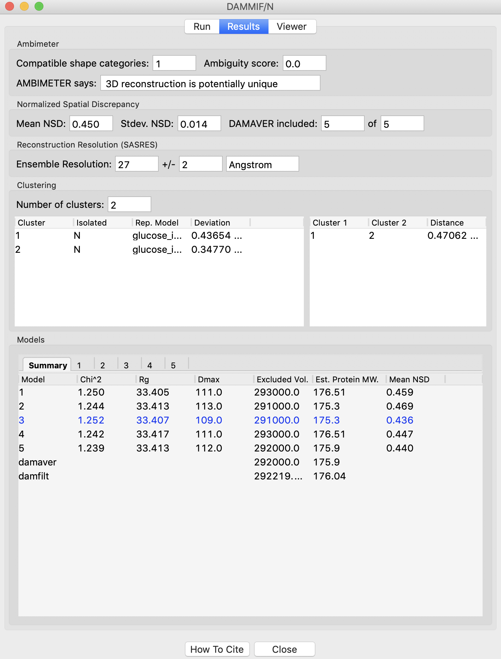Viewport: 501px width, 659px height.
Task: Click the Ambiguity score field
Action: coord(305,63)
